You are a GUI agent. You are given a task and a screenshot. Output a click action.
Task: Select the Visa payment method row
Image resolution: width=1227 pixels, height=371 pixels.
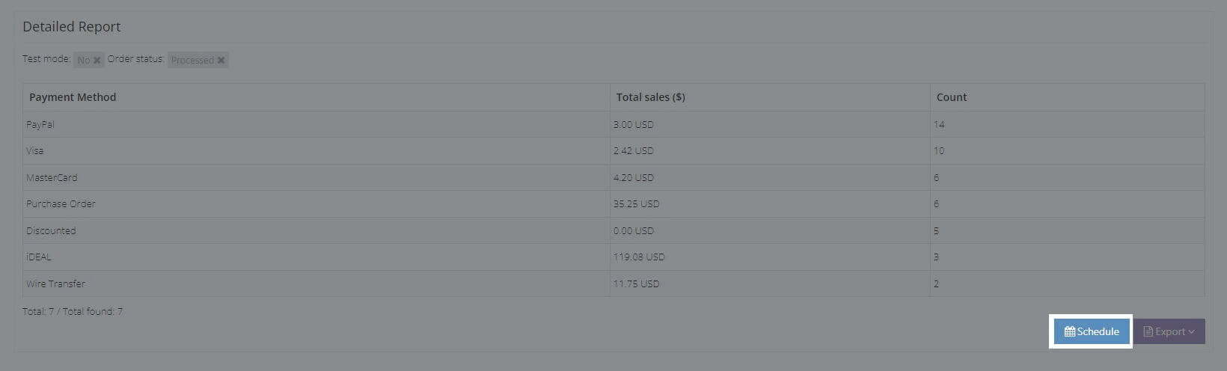click(35, 151)
